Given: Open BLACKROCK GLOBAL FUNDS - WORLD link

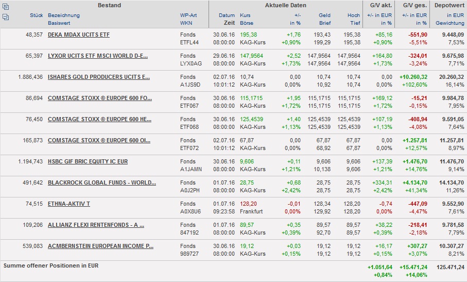Looking at the screenshot, I should pyautogui.click(x=102, y=183).
